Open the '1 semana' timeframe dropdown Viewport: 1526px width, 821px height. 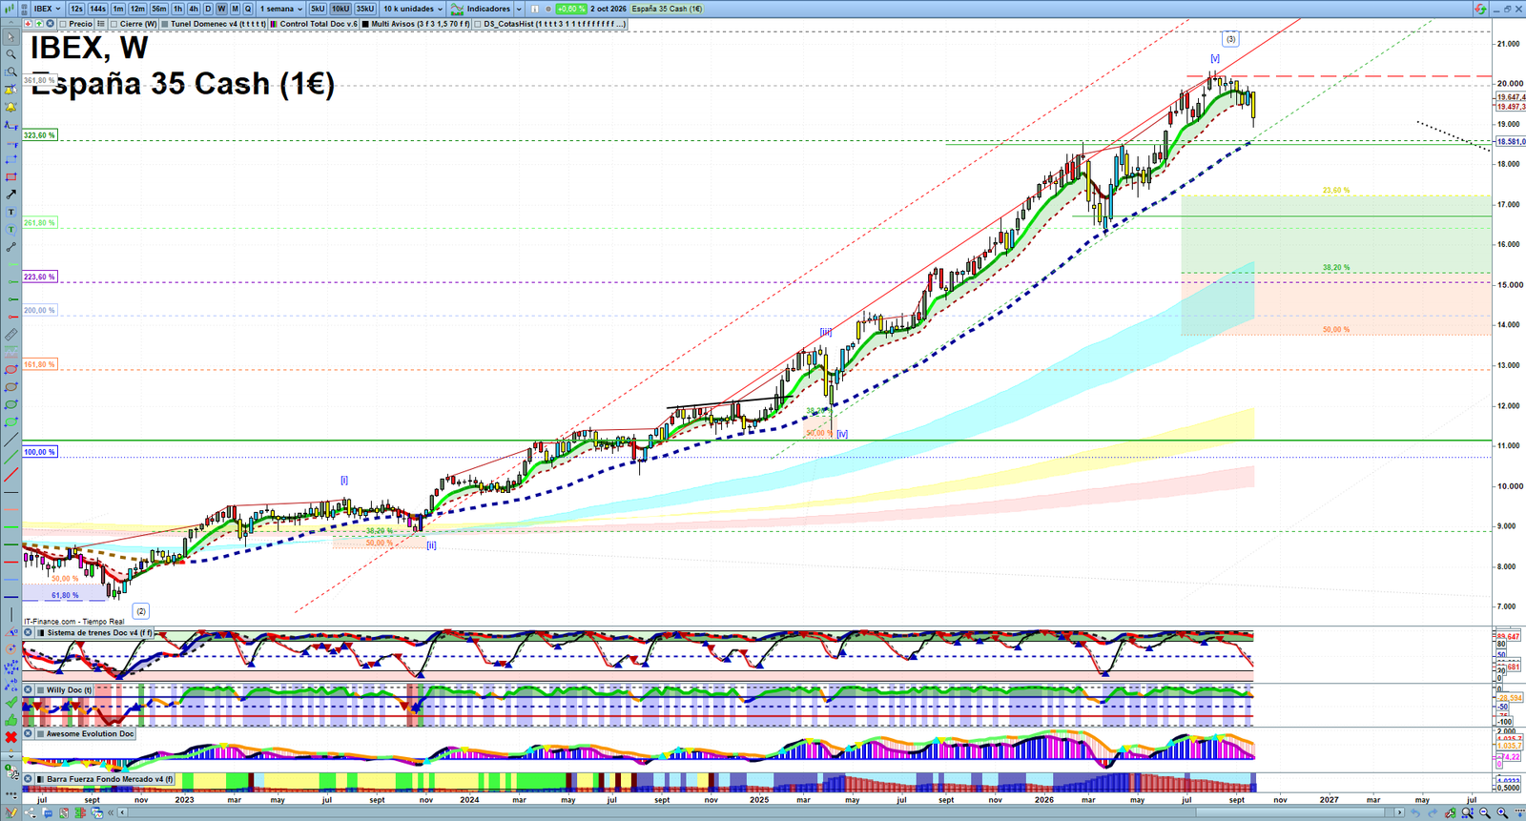coord(281,9)
